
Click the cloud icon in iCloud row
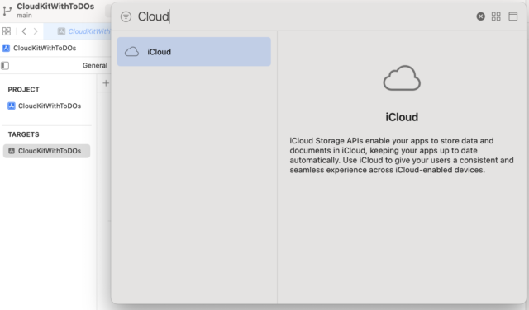(x=131, y=52)
